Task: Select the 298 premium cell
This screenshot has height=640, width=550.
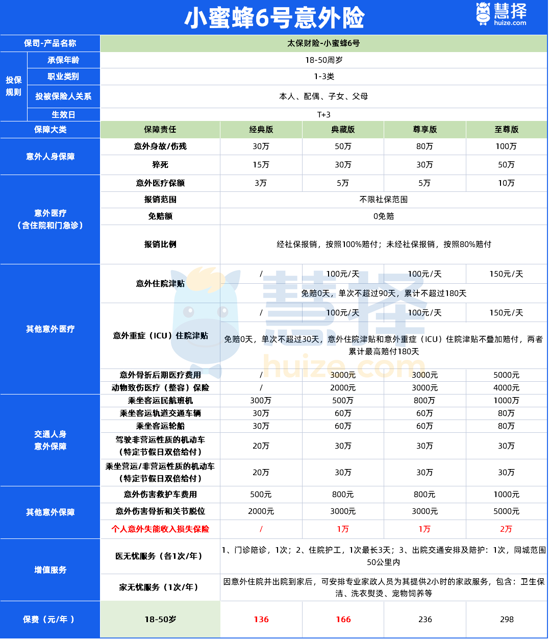Action: tap(507, 620)
